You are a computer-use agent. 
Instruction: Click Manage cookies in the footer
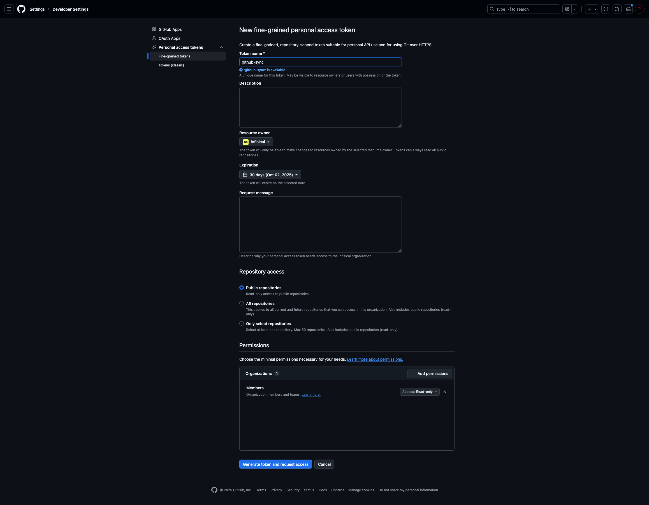coord(361,490)
